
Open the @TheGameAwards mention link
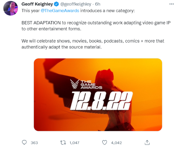(60, 11)
